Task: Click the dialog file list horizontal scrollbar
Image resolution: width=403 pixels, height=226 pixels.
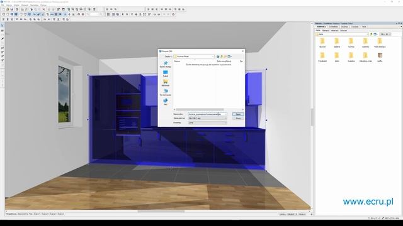Action: (200, 109)
